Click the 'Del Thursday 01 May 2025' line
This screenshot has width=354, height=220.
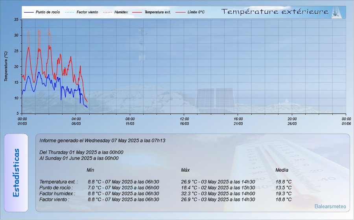[81, 152]
